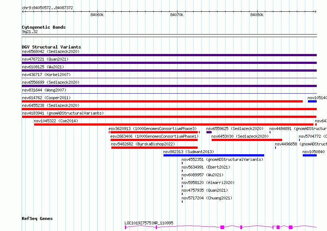Click the nsv4183941 (gnomADStructuralVariants) label
327x231 pixels.
tap(63, 113)
